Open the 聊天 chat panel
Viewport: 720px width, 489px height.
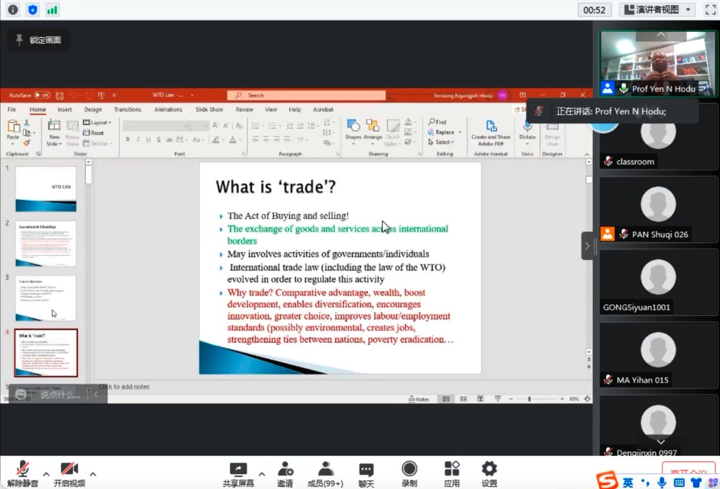(366, 473)
